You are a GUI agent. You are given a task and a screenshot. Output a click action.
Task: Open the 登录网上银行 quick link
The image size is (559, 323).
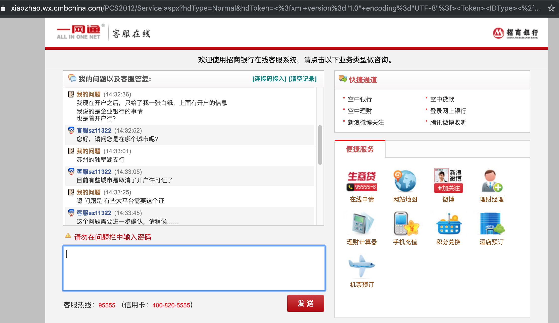tap(448, 111)
